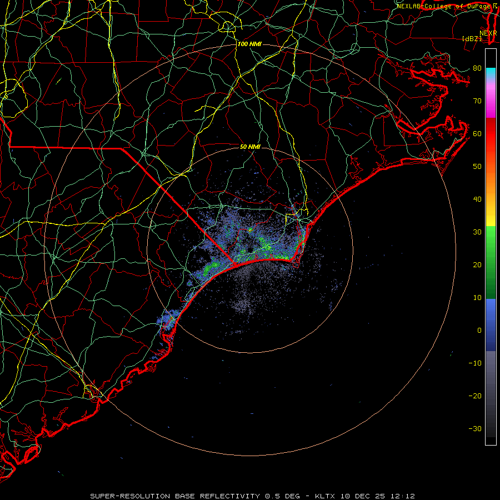Screen dimensions: 500x500
Task: Click the "10 DEC 25 12:12" timestamp
Action: click(378, 496)
